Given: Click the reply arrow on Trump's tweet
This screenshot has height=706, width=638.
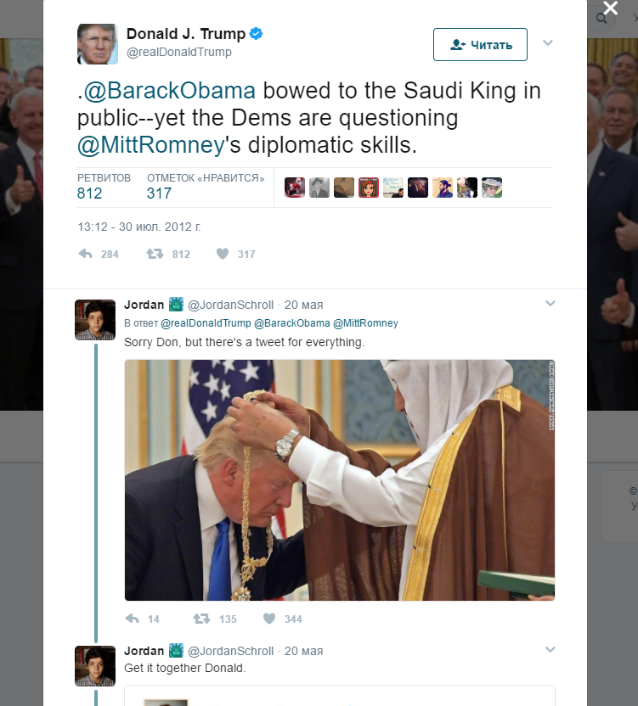Looking at the screenshot, I should pyautogui.click(x=85, y=254).
